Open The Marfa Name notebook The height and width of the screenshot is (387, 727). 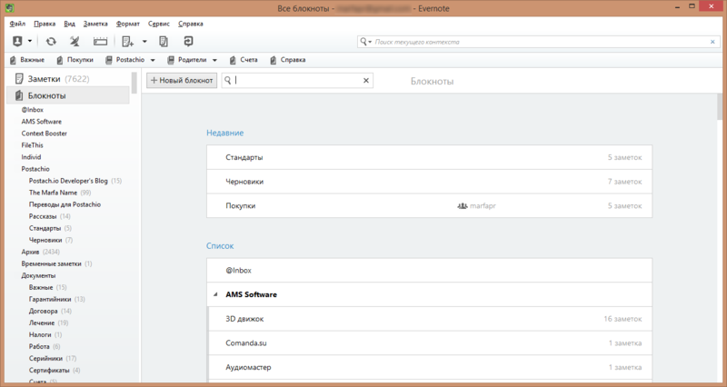pos(53,193)
